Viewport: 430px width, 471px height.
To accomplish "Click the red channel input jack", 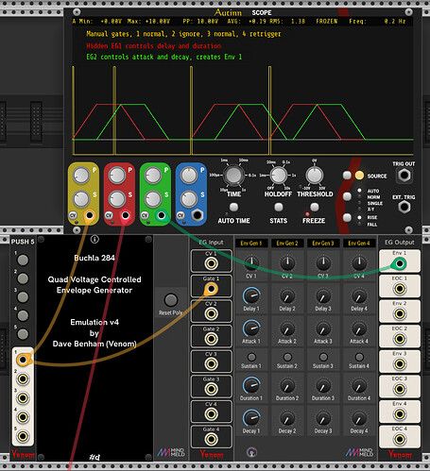I will [x=126, y=215].
